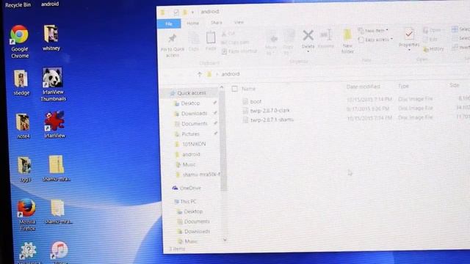Select This PC in navigation pane

coord(185,202)
